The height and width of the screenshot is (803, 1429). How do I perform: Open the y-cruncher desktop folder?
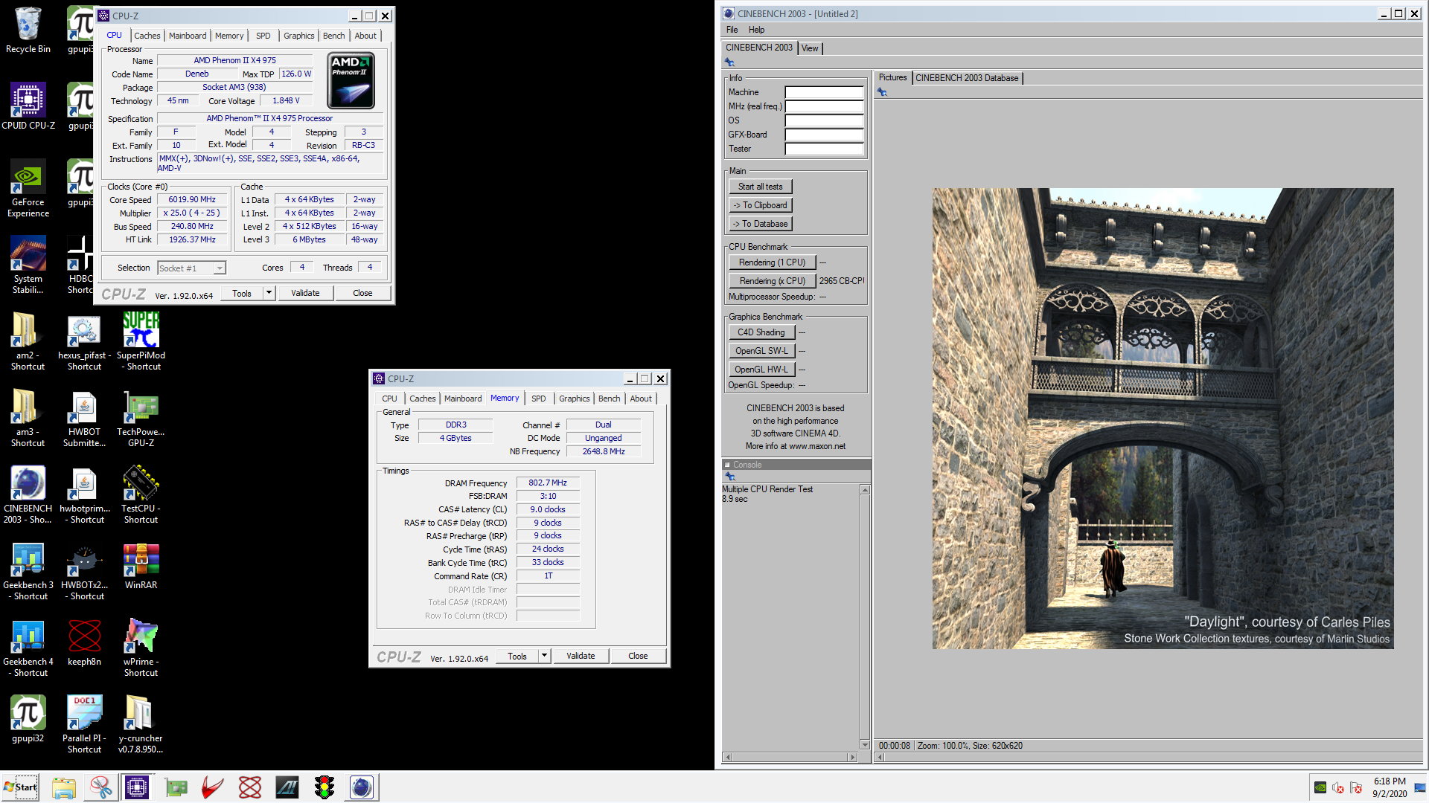[x=141, y=724]
